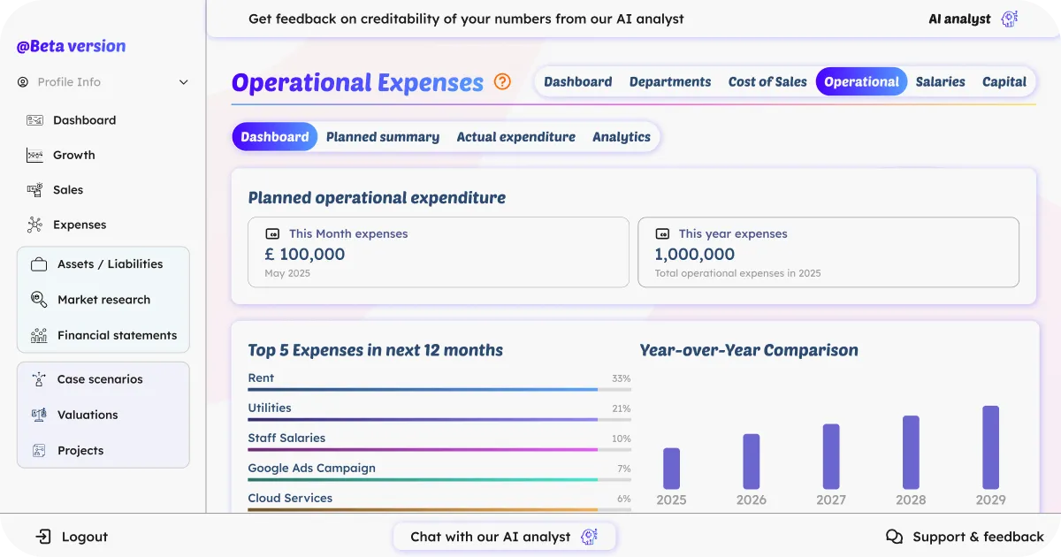Screen dimensions: 1061x557
Task: Click the orange help question mark icon
Action: (502, 82)
